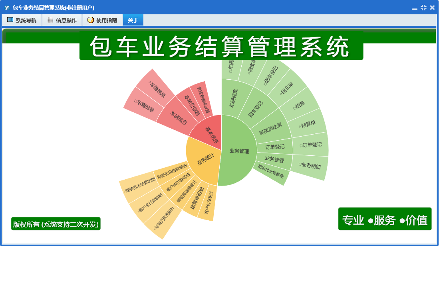This screenshot has height=288, width=439.
Task: Click the grid icon beside 信息操作
Action: coord(50,20)
